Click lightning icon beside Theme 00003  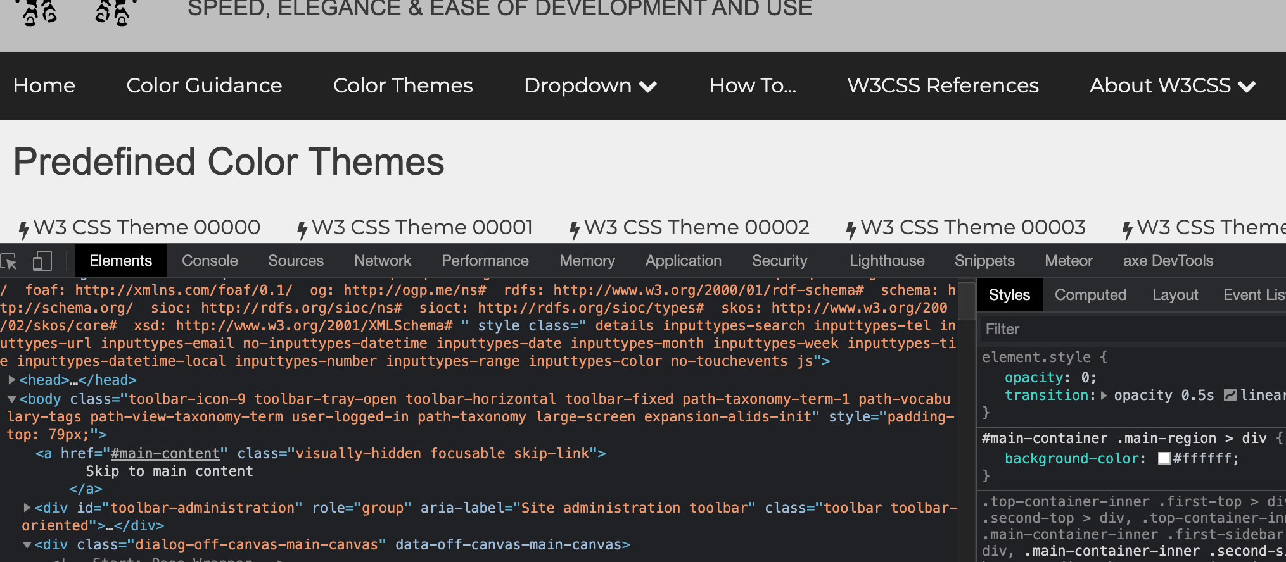(851, 229)
